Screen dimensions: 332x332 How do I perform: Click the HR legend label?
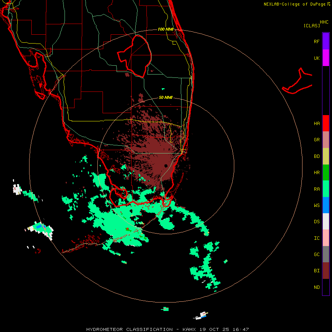click(317, 173)
